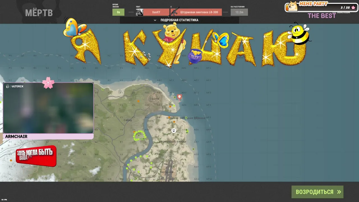Click the Склад monument label
Image resolution: width=359 pixels, height=202 pixels.
128,120
